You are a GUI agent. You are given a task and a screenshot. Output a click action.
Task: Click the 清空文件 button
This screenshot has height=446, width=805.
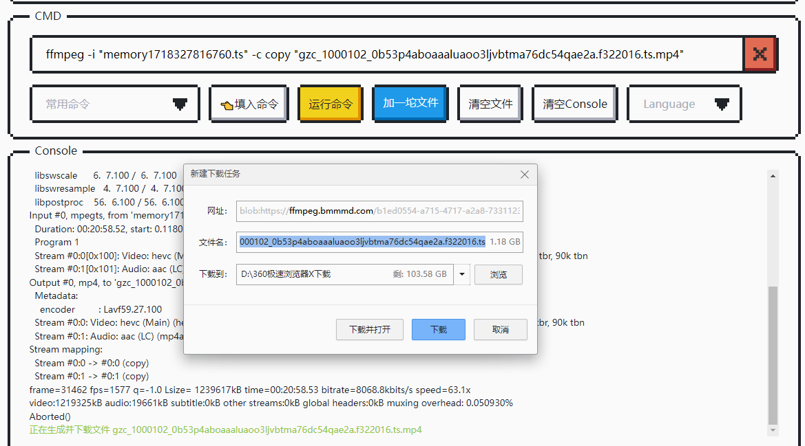coord(490,104)
